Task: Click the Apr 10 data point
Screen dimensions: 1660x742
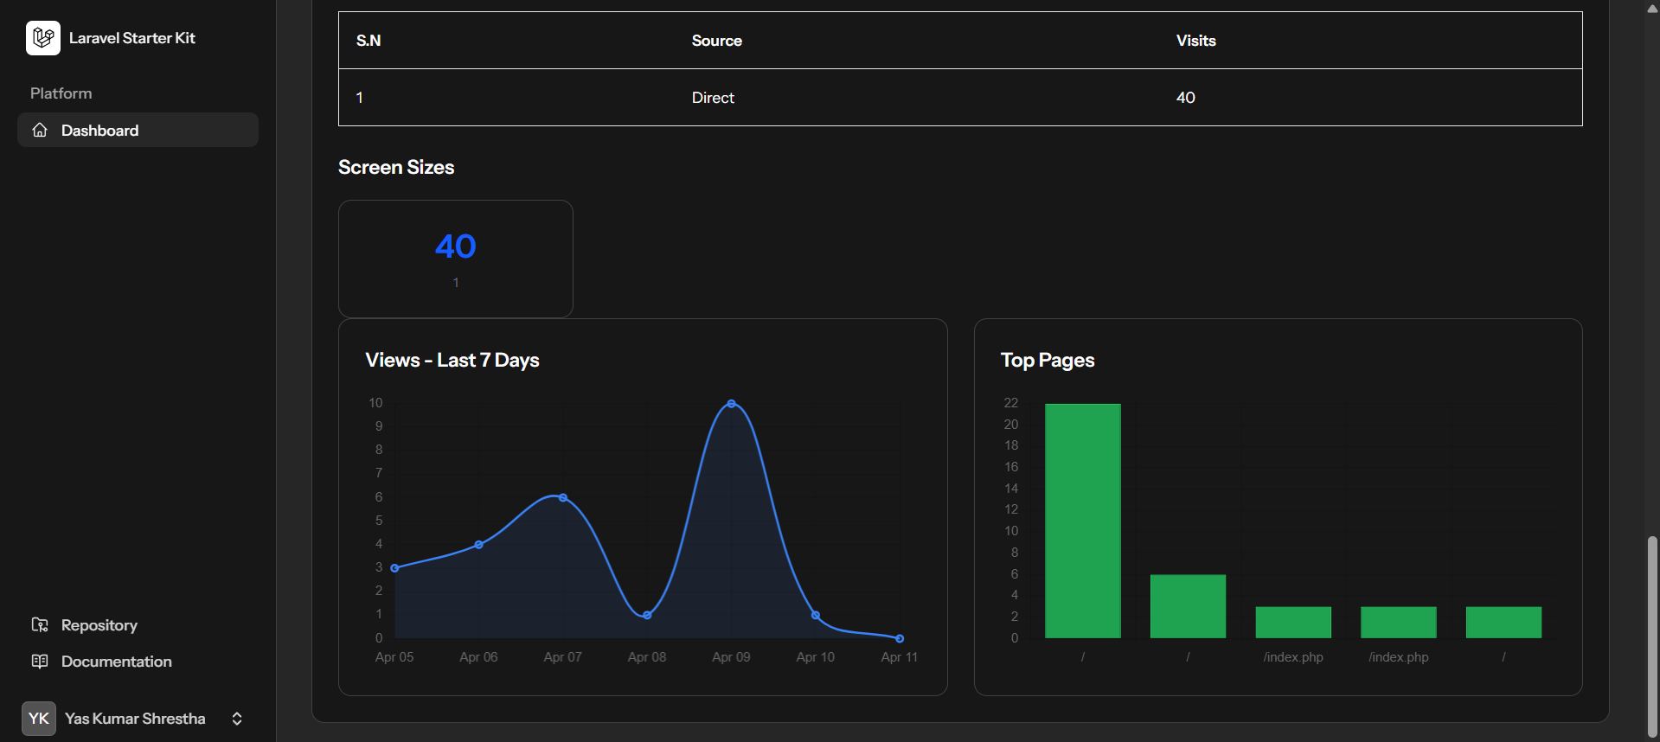Action: (x=816, y=615)
